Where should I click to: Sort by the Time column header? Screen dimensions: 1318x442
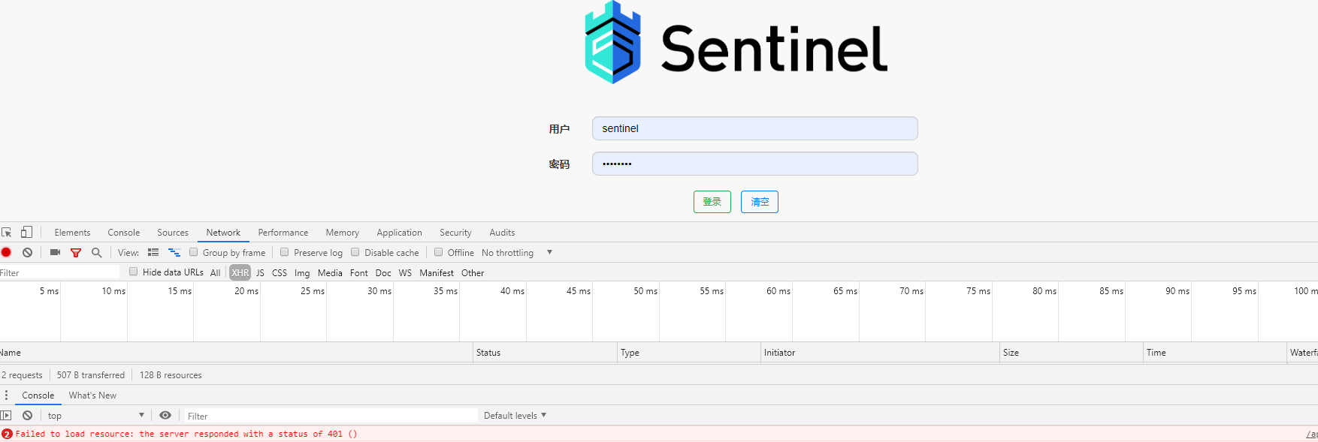(x=1215, y=353)
